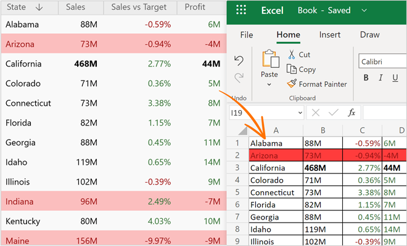Click the Calibri font name box
This screenshot has width=407, height=246.
[x=382, y=61]
